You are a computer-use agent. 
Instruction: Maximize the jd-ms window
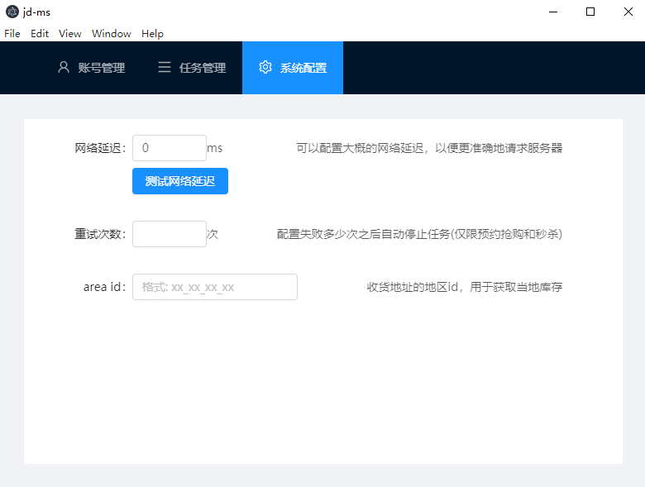coord(590,12)
